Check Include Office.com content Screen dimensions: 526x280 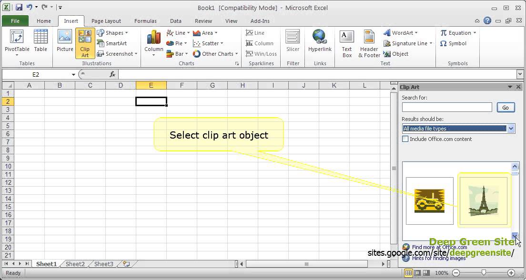pyautogui.click(x=405, y=139)
